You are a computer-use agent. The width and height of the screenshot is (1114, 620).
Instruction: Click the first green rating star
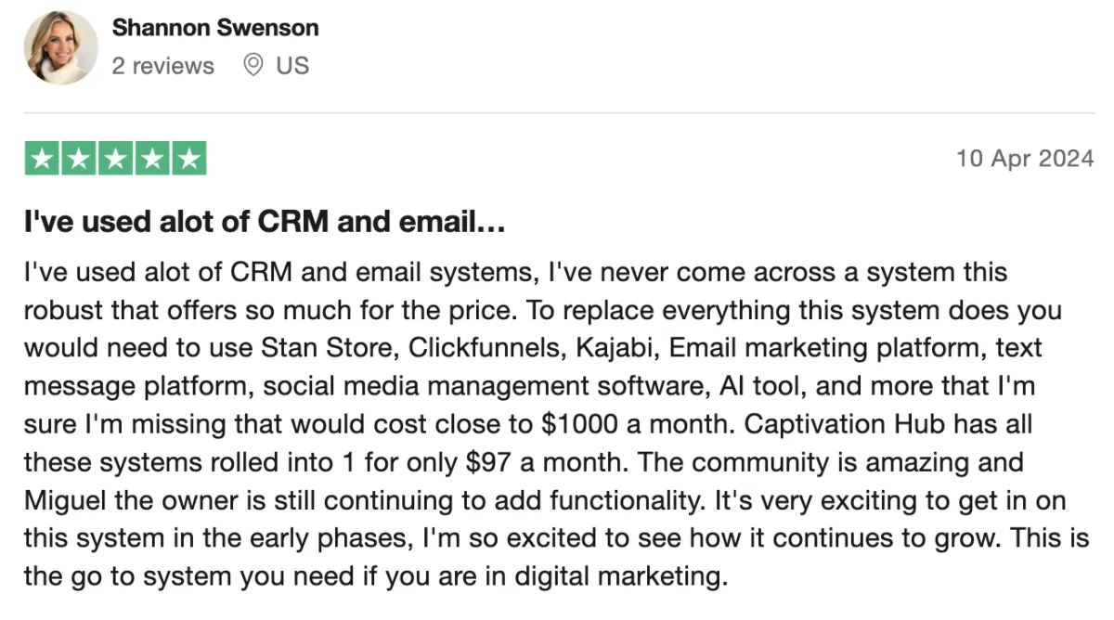click(42, 159)
